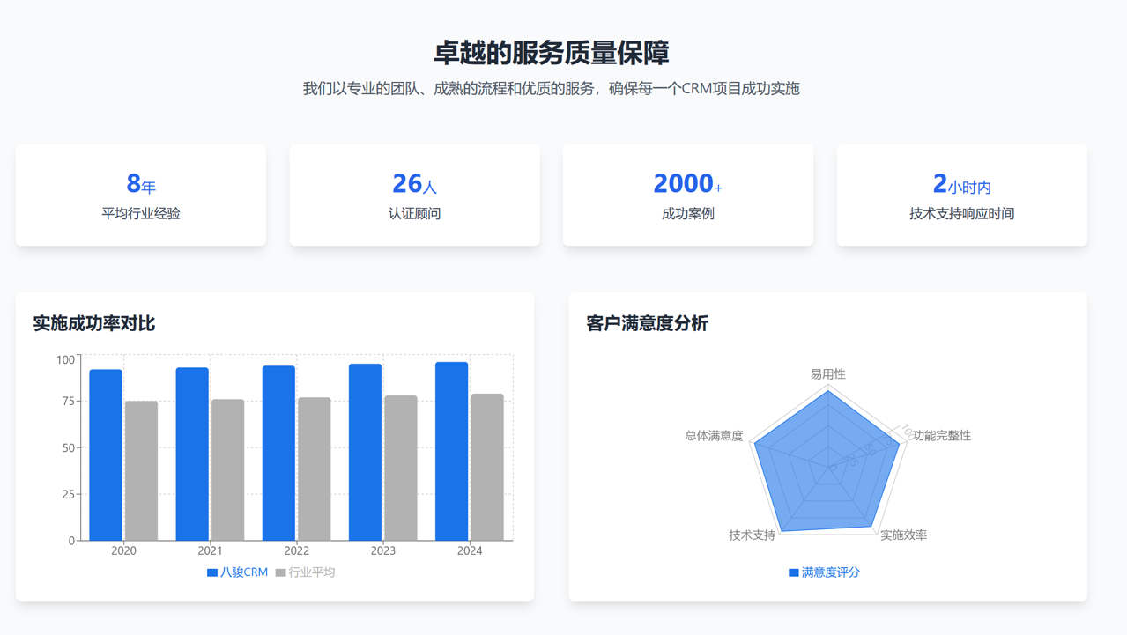Click the blue bar for 2024
Viewport: 1127px width, 635px height.
452,452
